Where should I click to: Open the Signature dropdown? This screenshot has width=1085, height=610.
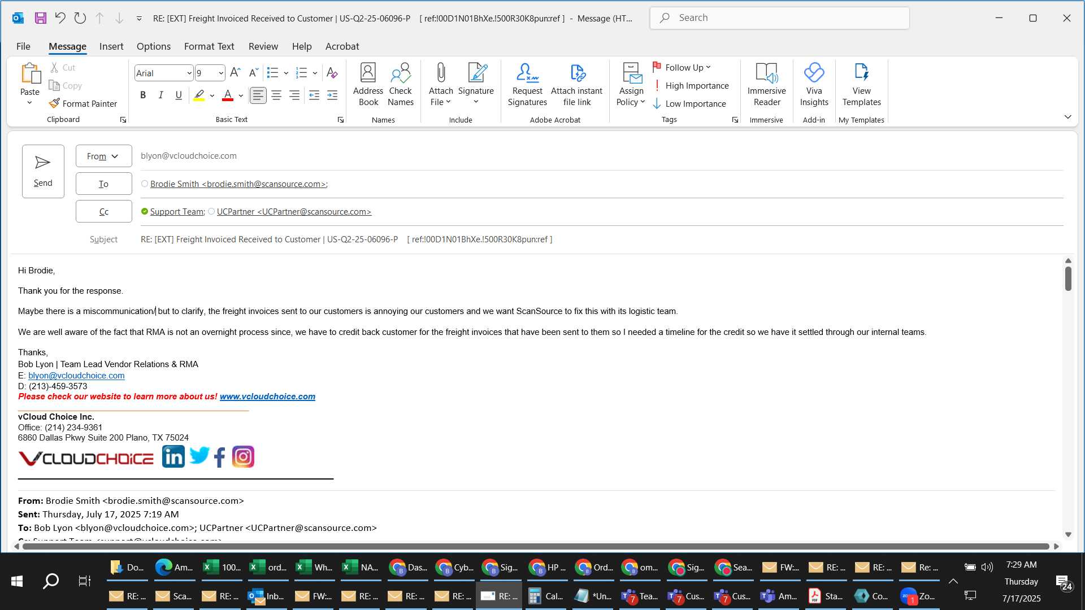476,84
